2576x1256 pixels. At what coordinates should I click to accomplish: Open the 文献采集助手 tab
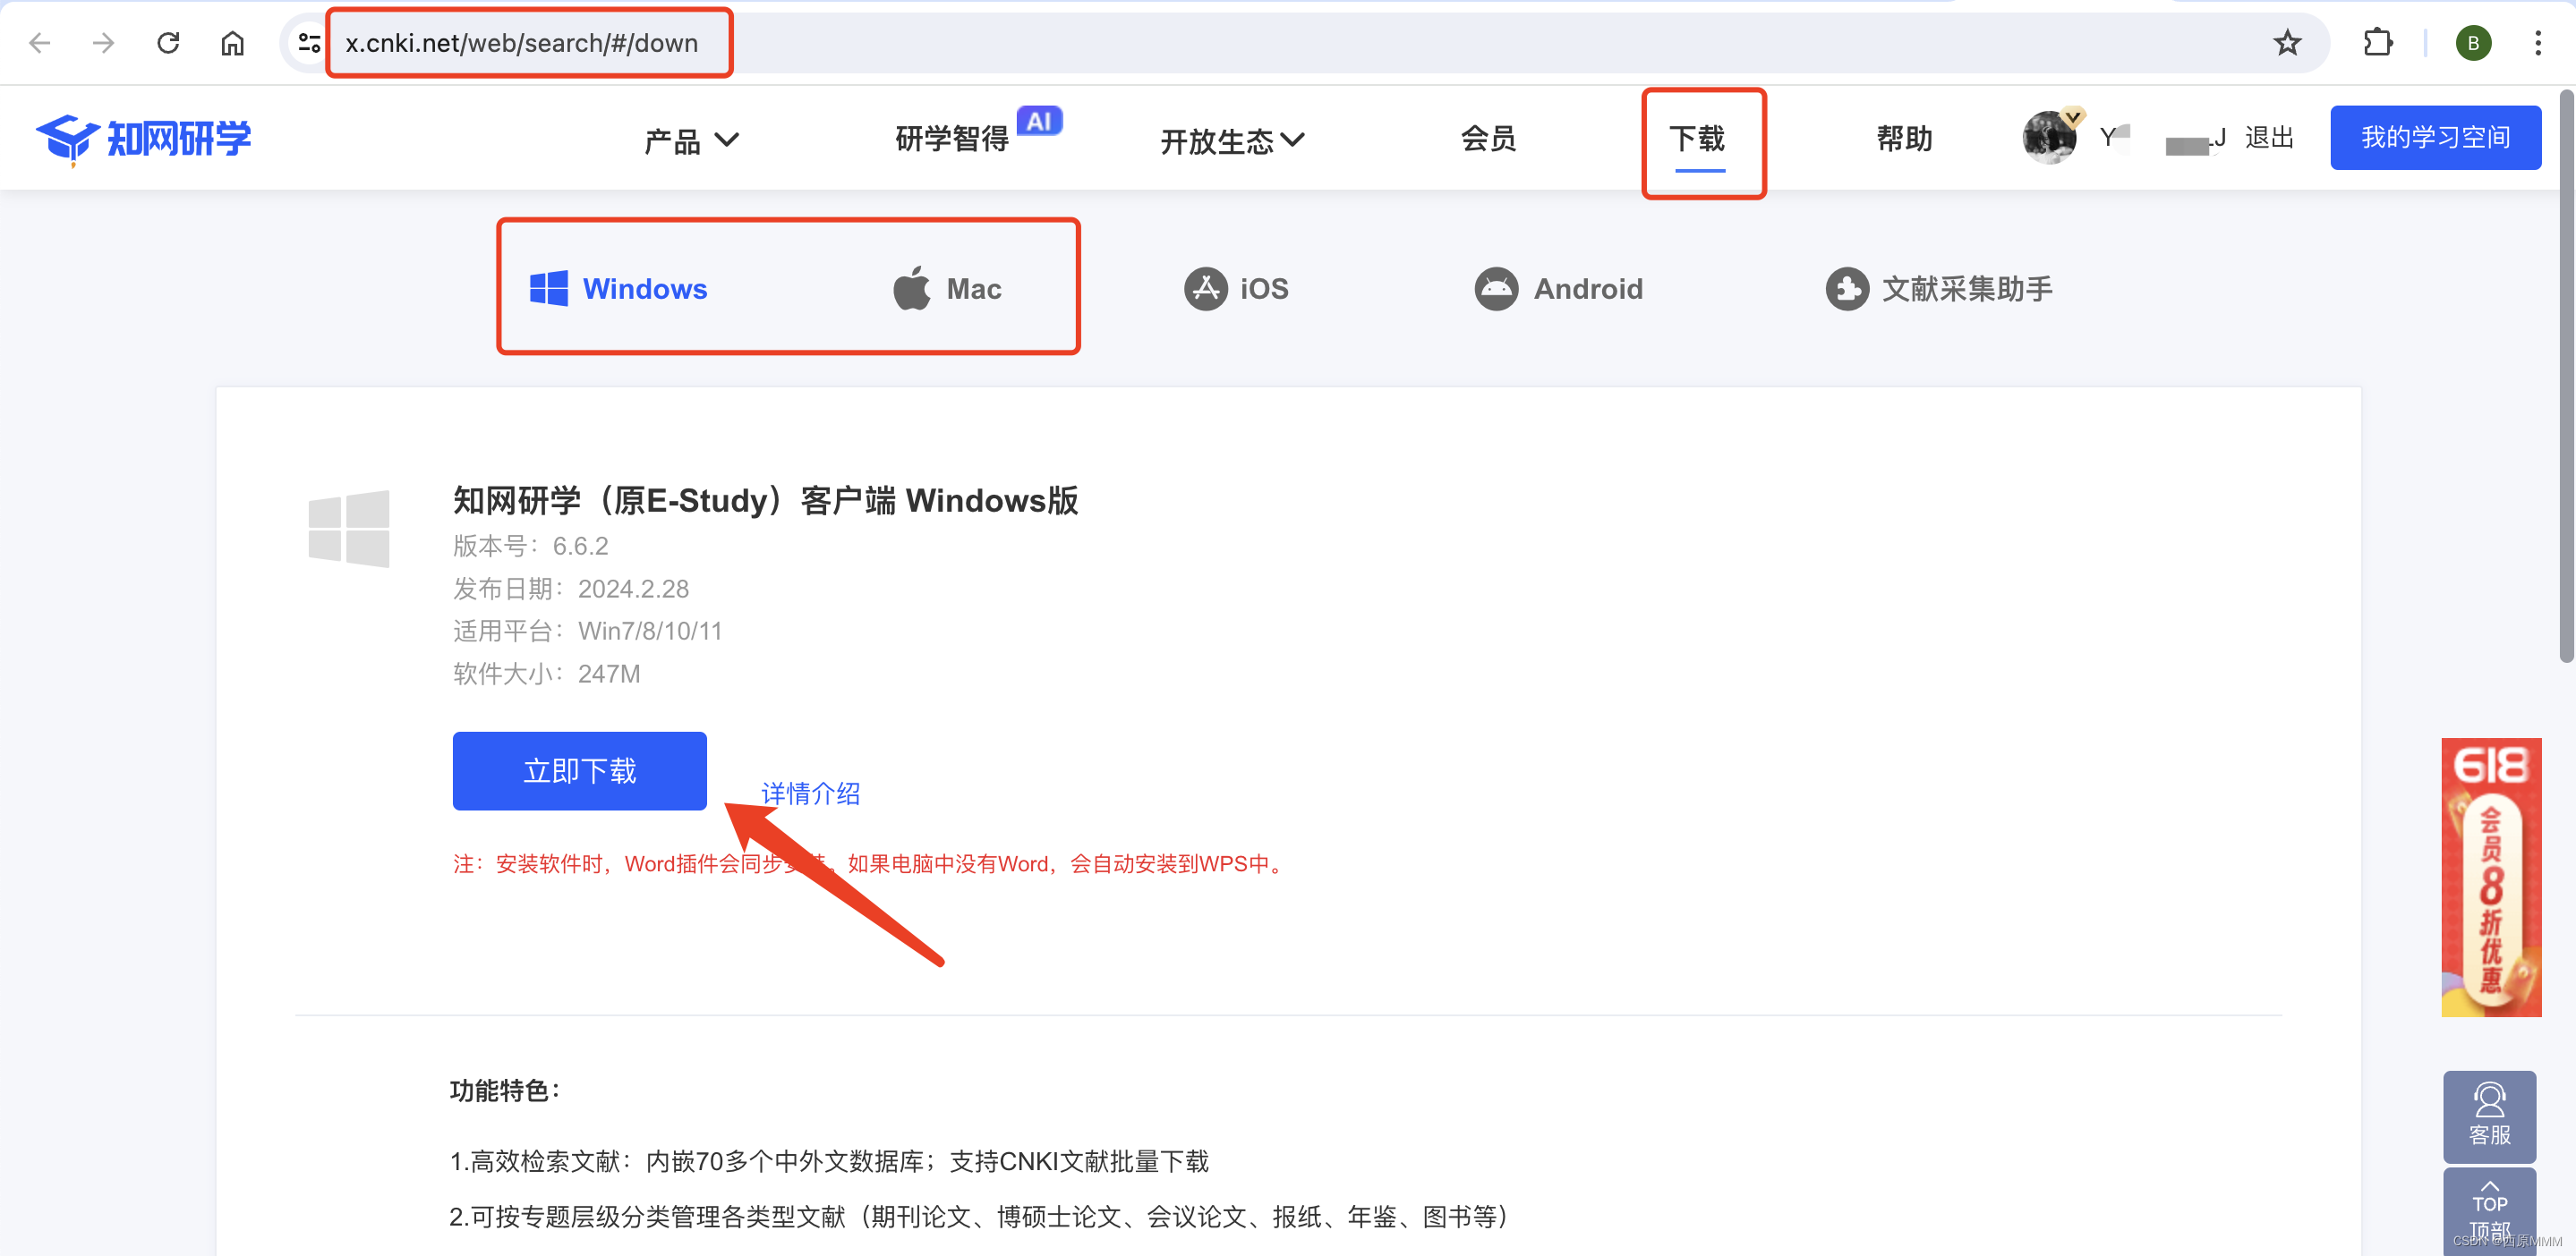[x=1938, y=289]
